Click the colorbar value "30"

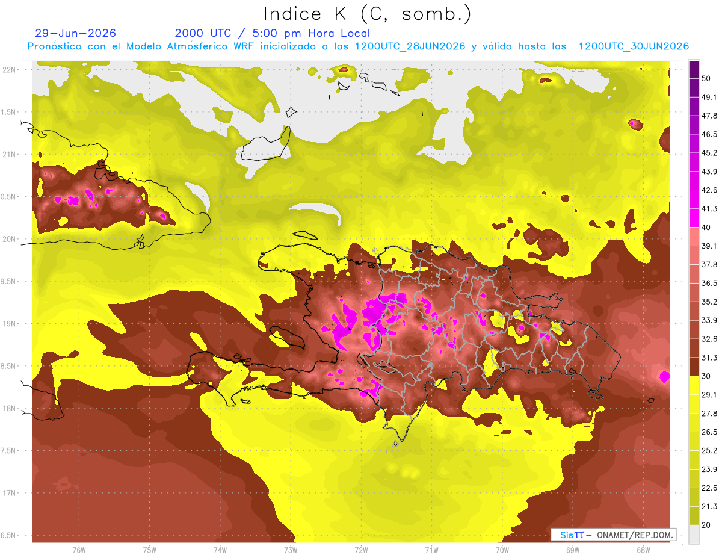pyautogui.click(x=706, y=376)
